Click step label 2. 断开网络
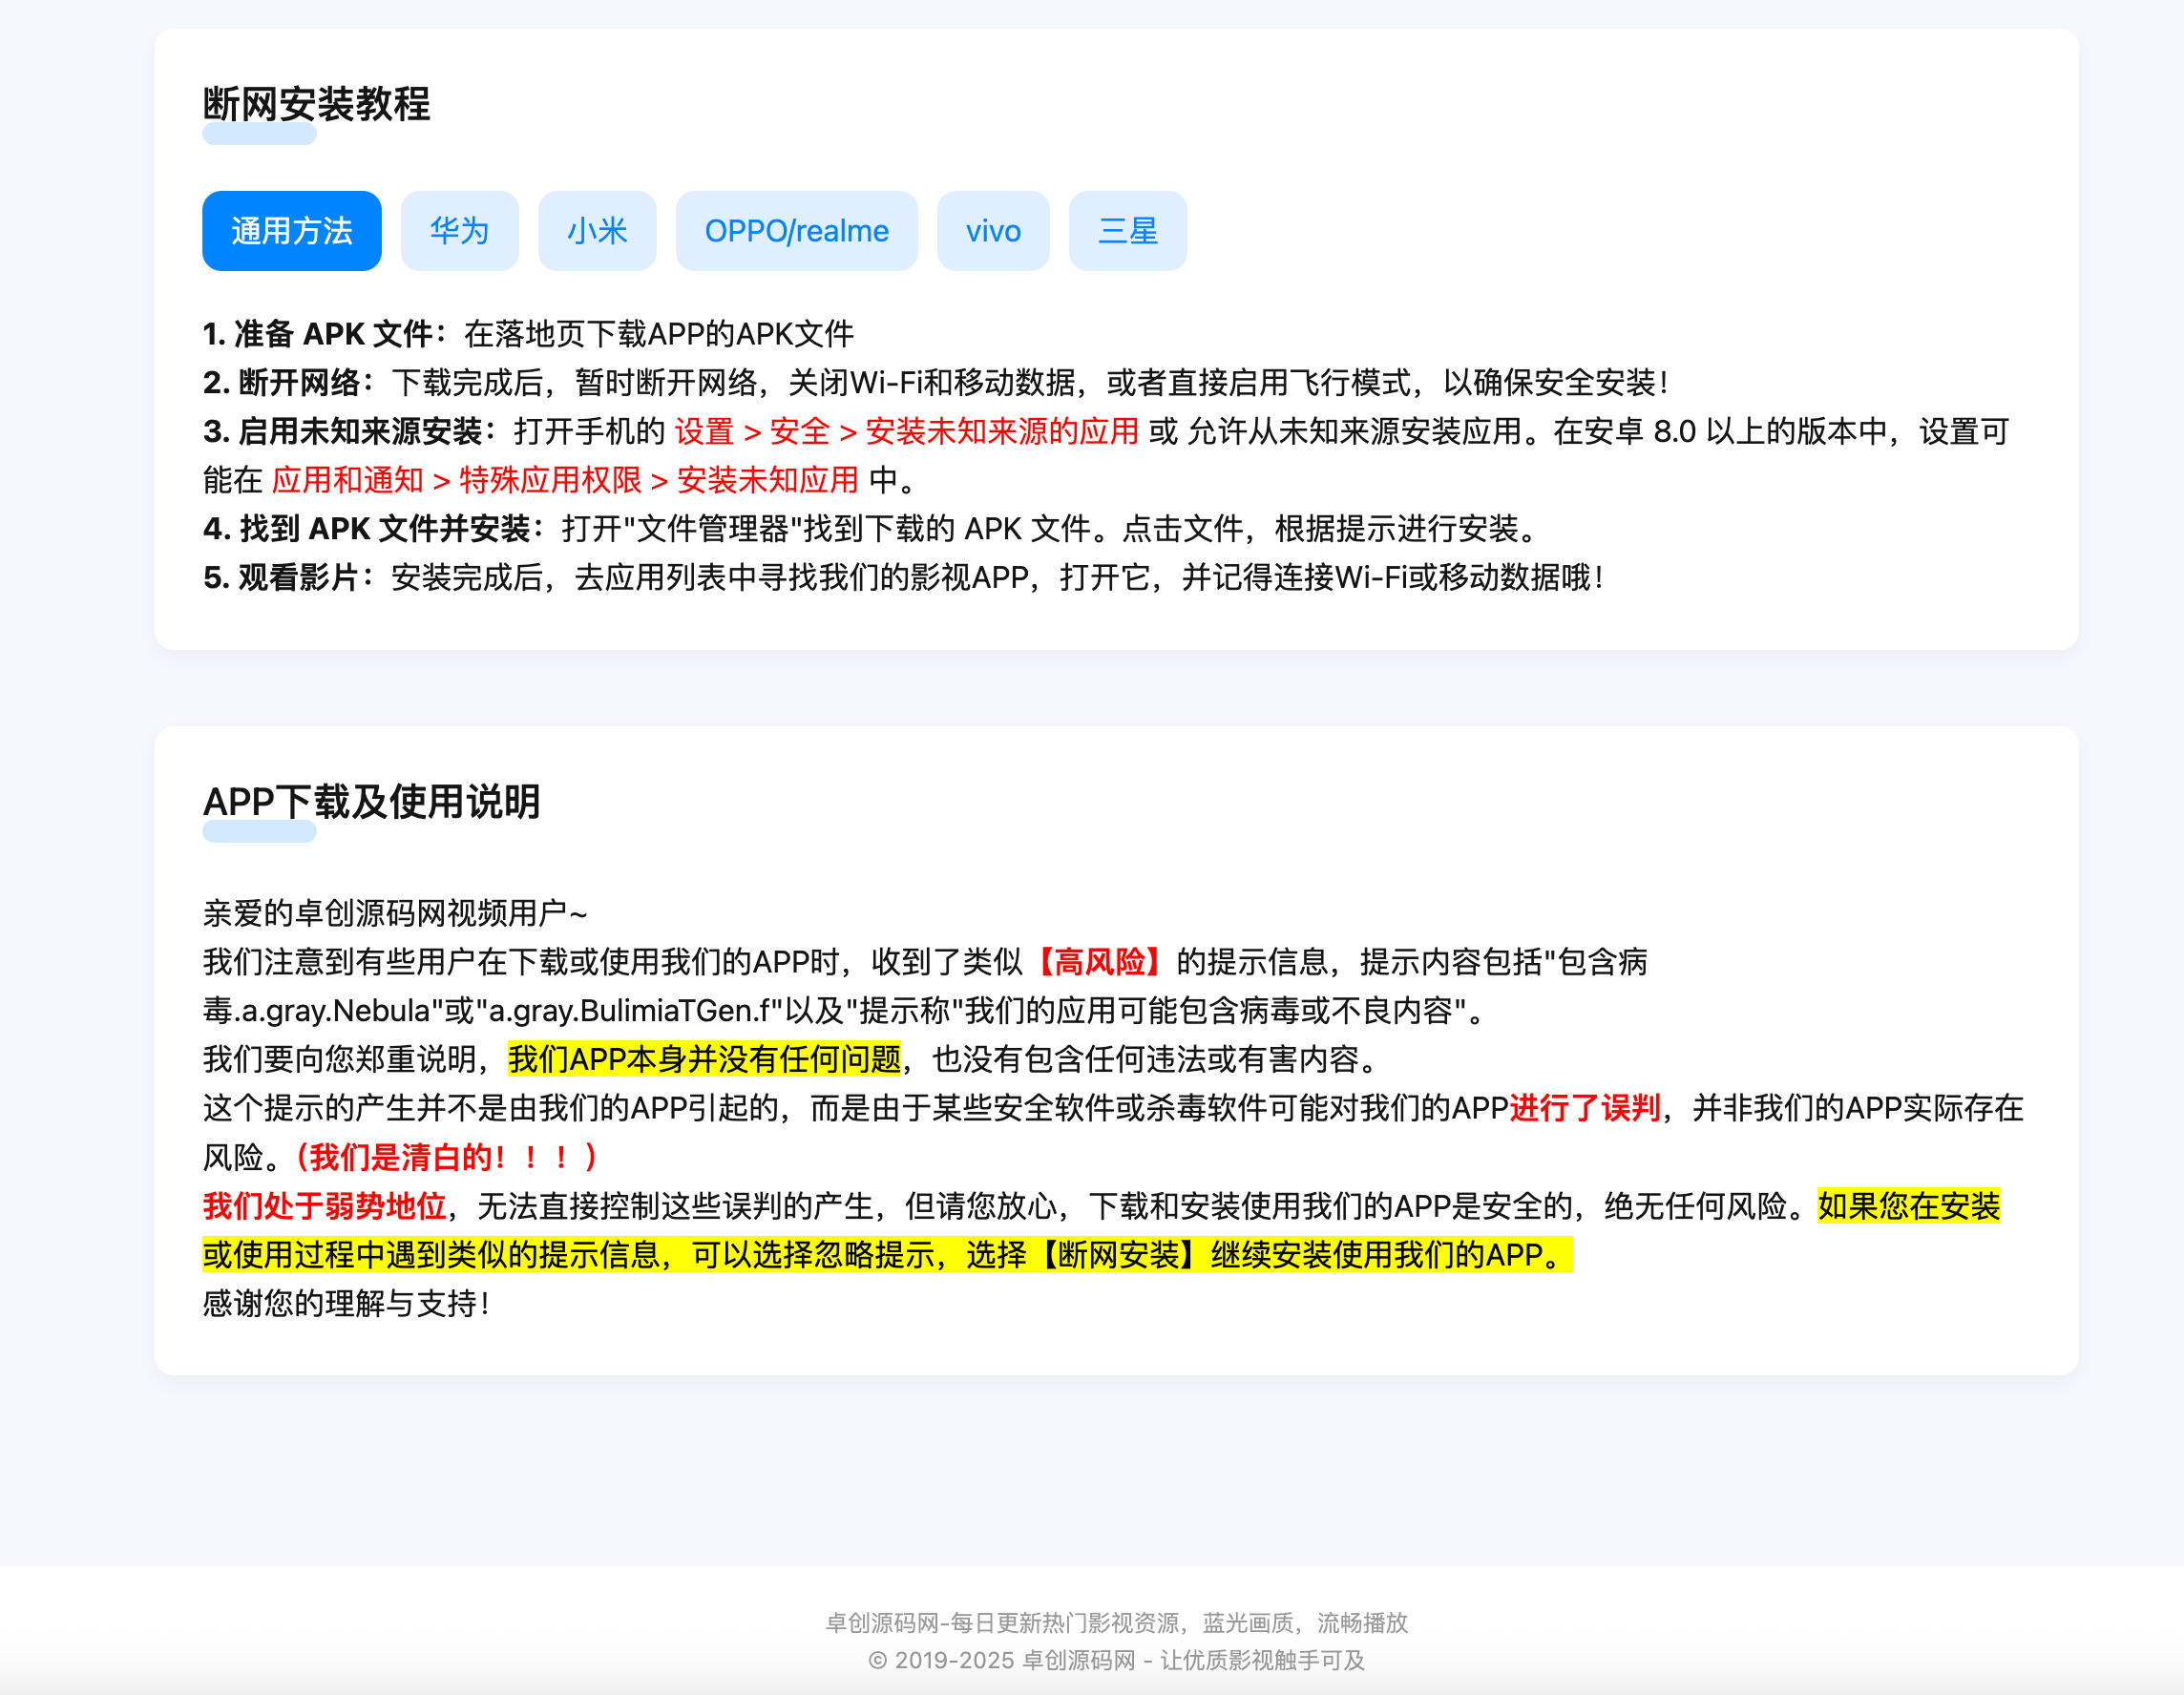This screenshot has width=2184, height=1695. (x=288, y=383)
